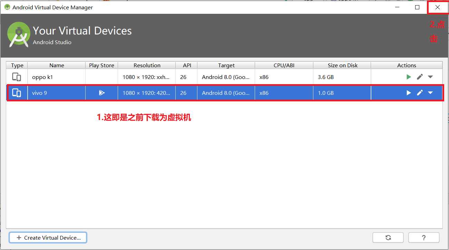This screenshot has height=250, width=449.
Task: Open help with the question mark button
Action: pyautogui.click(x=424, y=238)
